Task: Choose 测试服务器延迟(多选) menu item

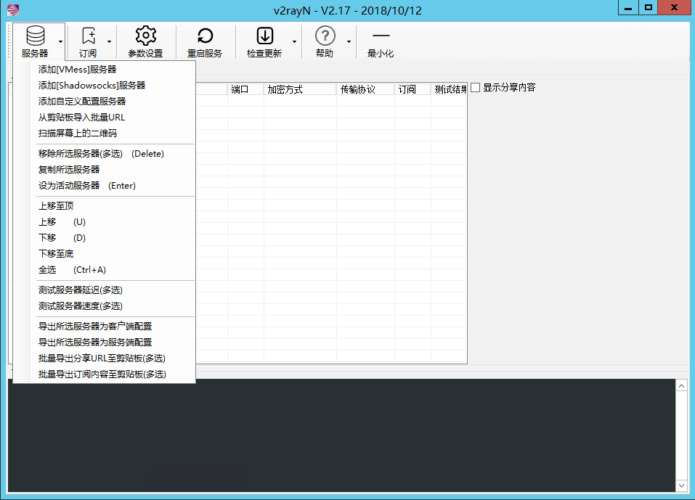Action: [x=80, y=290]
